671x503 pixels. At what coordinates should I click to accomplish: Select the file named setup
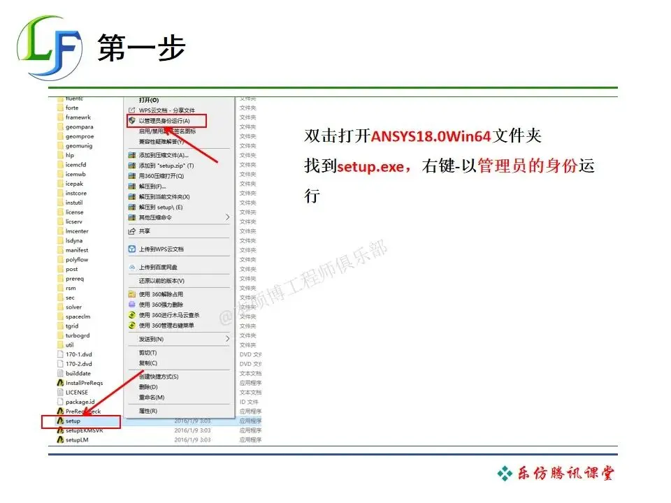tap(73, 421)
